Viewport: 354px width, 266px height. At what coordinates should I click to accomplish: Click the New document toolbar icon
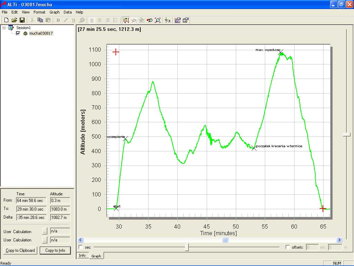click(6, 20)
